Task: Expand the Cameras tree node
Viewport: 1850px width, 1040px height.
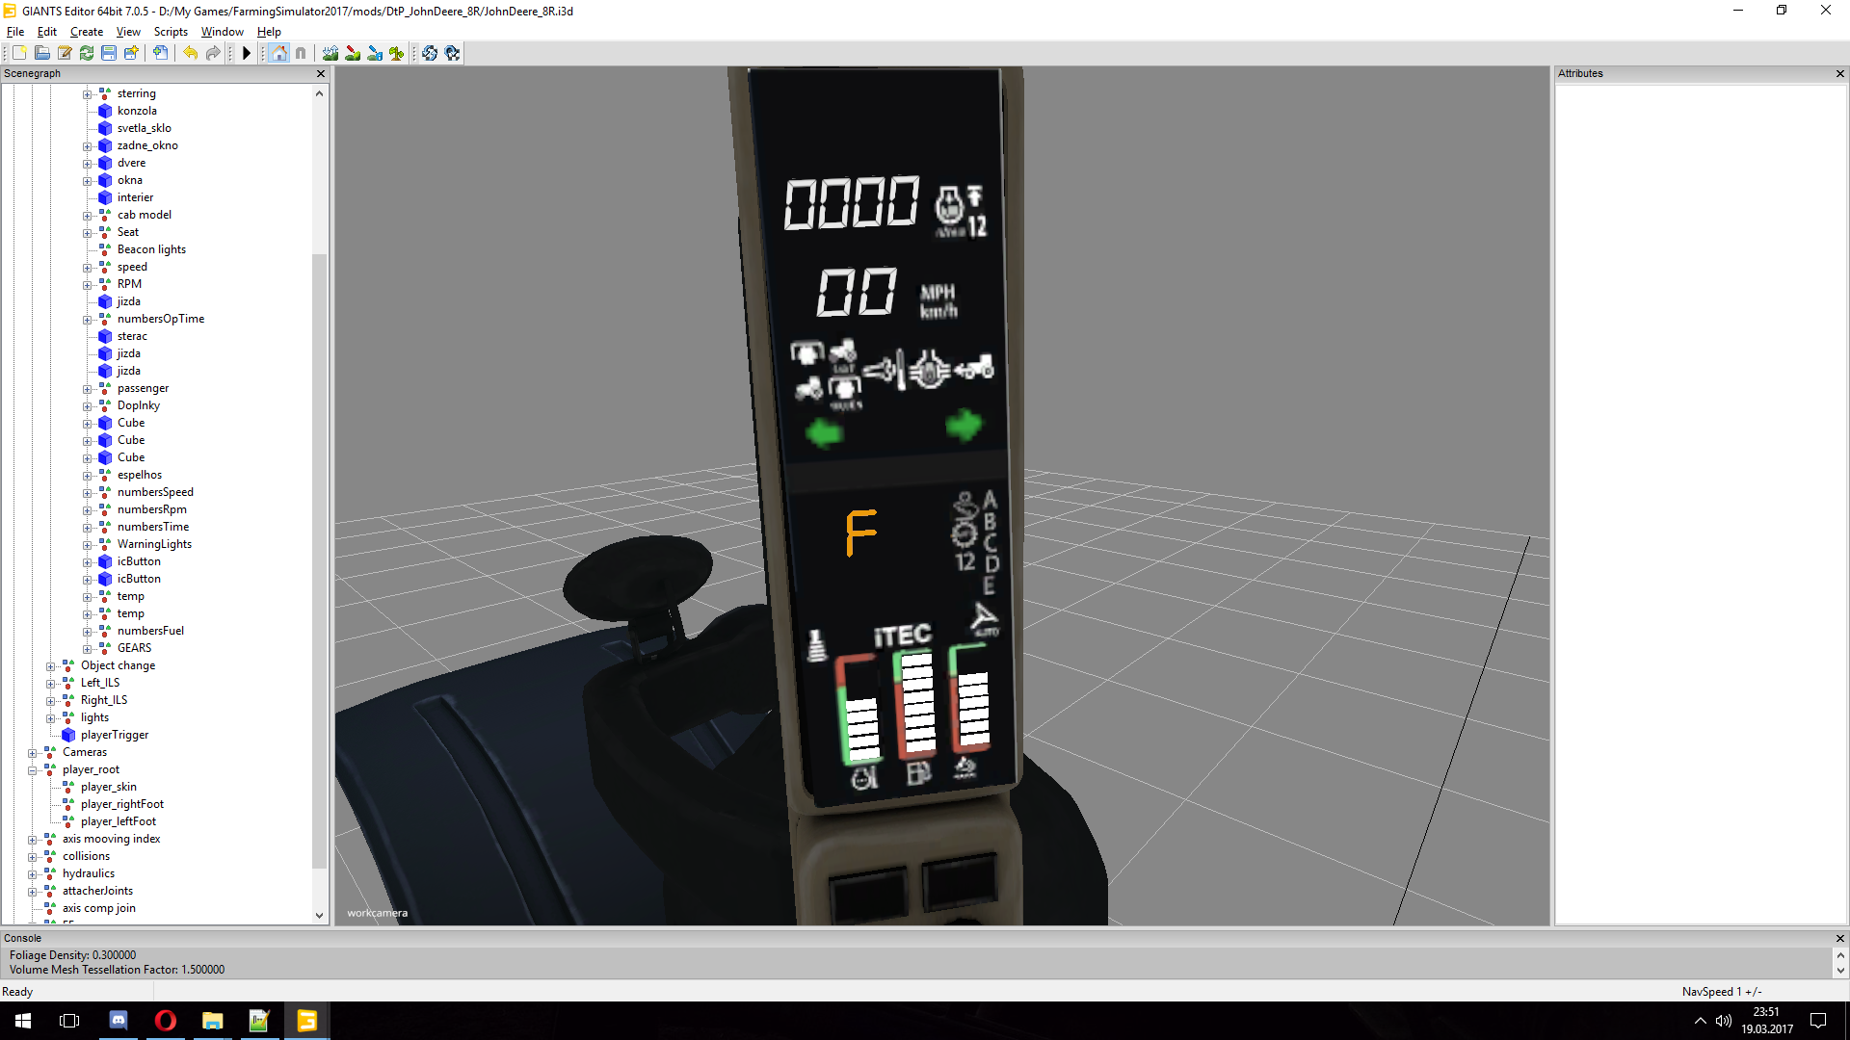Action: click(32, 753)
